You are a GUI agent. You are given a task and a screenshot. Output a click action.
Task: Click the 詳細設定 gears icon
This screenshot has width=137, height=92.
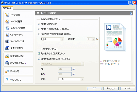tap(7, 71)
